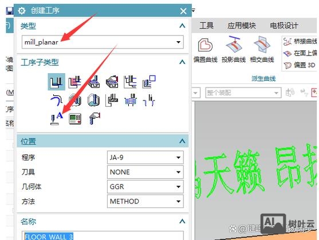Open the 程序 JA-9 program dropdown
The image size is (319, 240).
145,157
